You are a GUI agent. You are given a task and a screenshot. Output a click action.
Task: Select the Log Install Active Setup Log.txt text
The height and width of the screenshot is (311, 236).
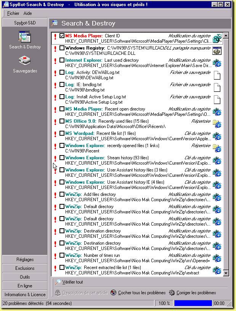pyautogui.click(x=95, y=97)
